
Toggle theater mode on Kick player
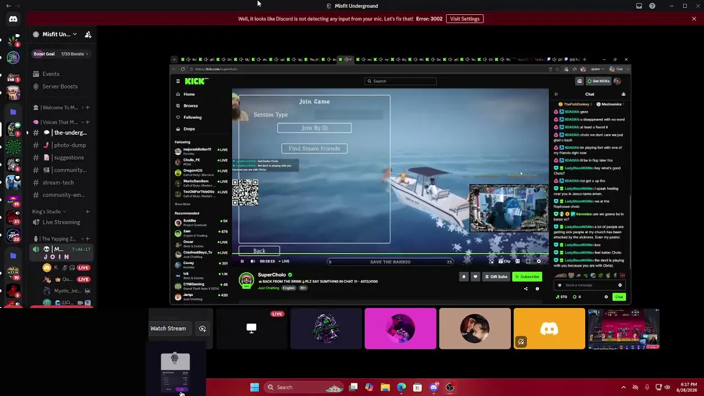point(518,261)
